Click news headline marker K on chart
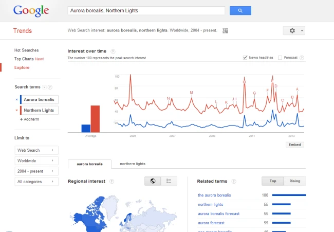 (226, 102)
